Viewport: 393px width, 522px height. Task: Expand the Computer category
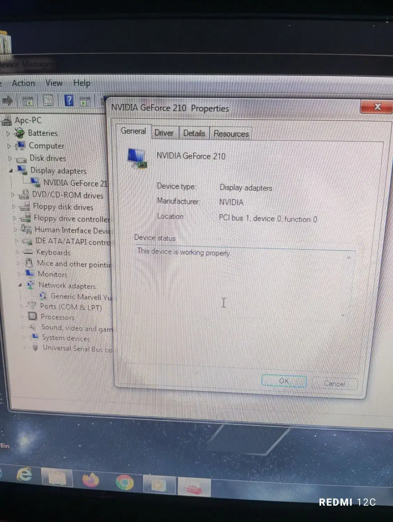(x=9, y=146)
